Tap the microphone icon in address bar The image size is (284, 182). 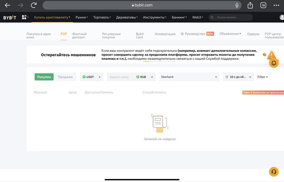(x=237, y=5)
